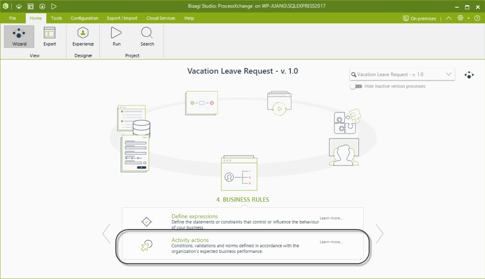Click Learn more for Activity actions
The image size is (485, 279).
(331, 242)
